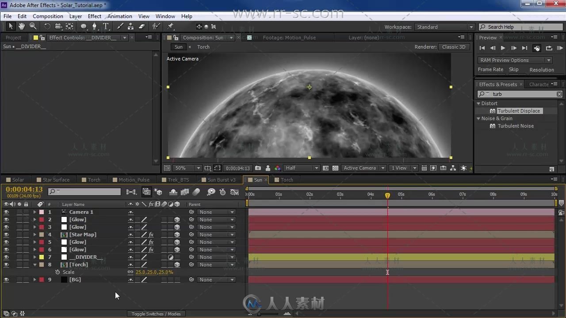The image size is (566, 318).
Task: Expand the Camera 1 layer properties
Action: coord(35,212)
